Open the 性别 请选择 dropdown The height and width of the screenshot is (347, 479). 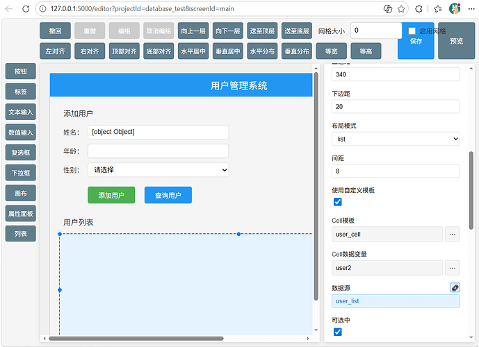pyautogui.click(x=159, y=170)
